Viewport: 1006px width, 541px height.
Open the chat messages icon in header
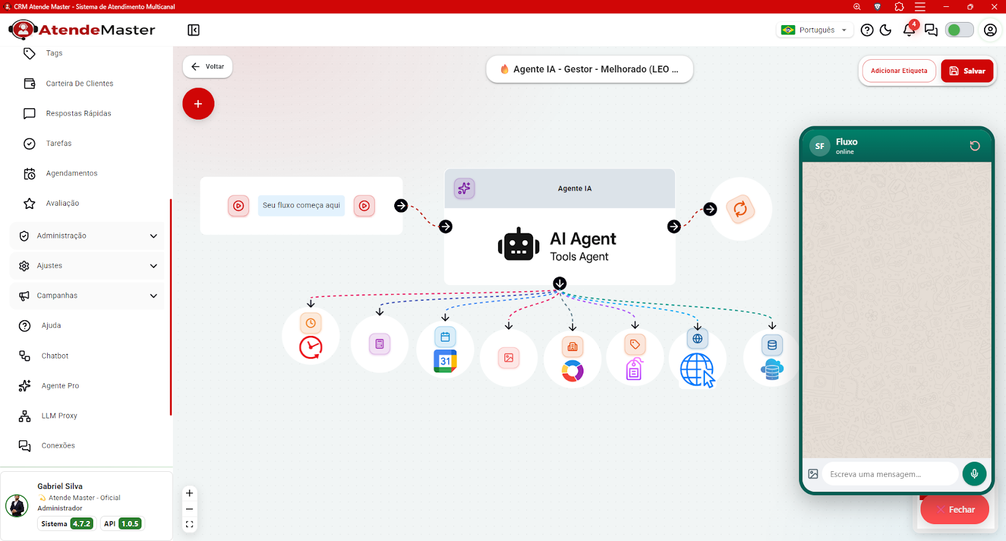pyautogui.click(x=931, y=30)
